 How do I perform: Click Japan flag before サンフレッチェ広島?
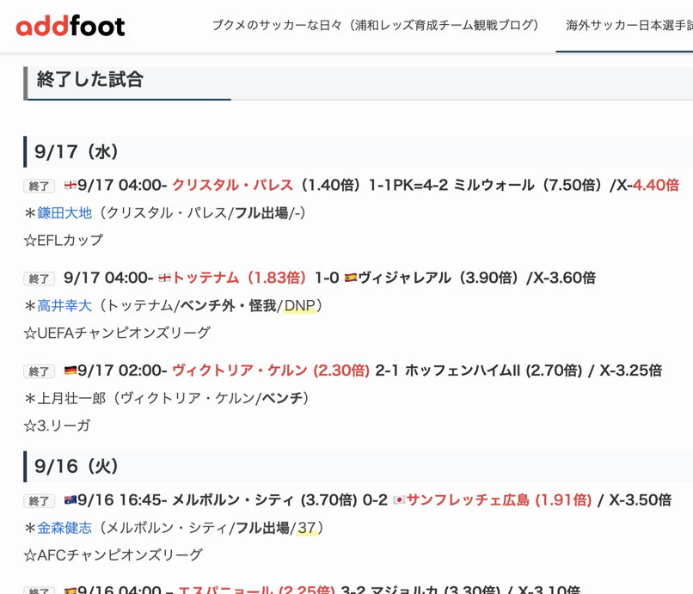400,499
